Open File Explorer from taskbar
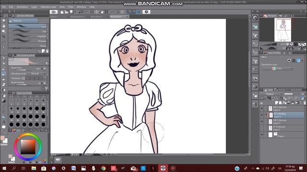The width and height of the screenshot is (307, 172). click(34, 168)
